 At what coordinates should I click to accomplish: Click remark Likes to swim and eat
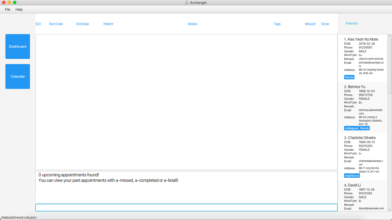click(371, 59)
